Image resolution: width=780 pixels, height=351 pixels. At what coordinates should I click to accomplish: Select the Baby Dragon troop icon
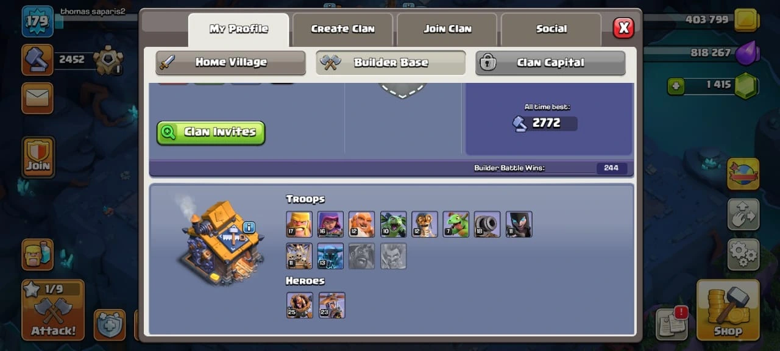456,224
